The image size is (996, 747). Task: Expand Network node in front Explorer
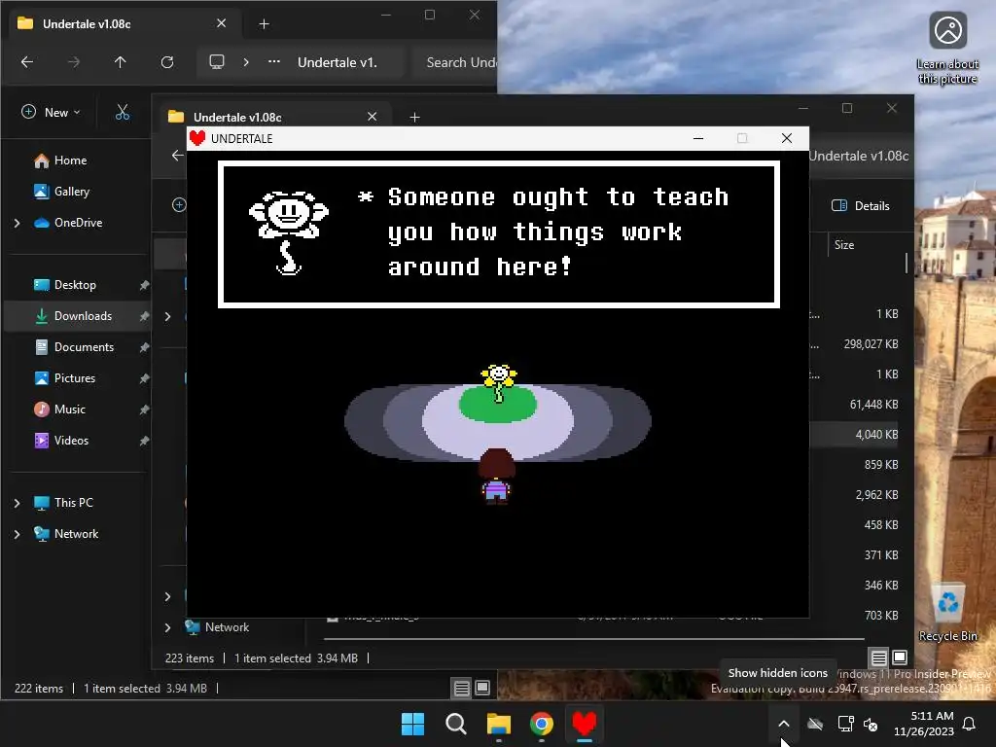167,627
